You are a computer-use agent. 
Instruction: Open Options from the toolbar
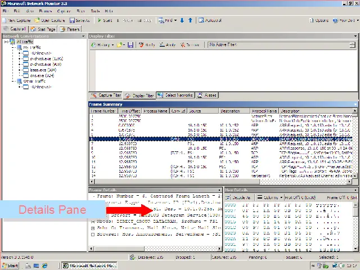[x=319, y=20]
